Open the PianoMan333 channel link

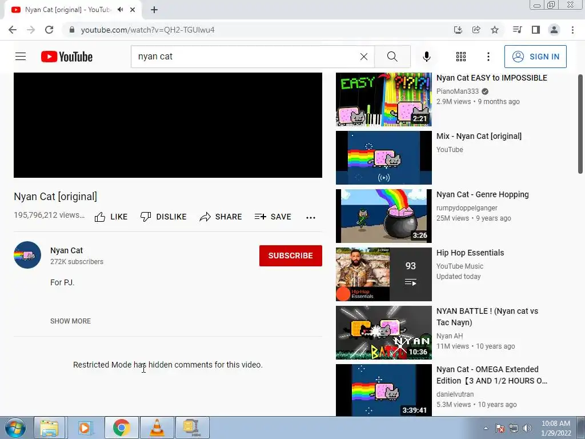click(x=458, y=91)
